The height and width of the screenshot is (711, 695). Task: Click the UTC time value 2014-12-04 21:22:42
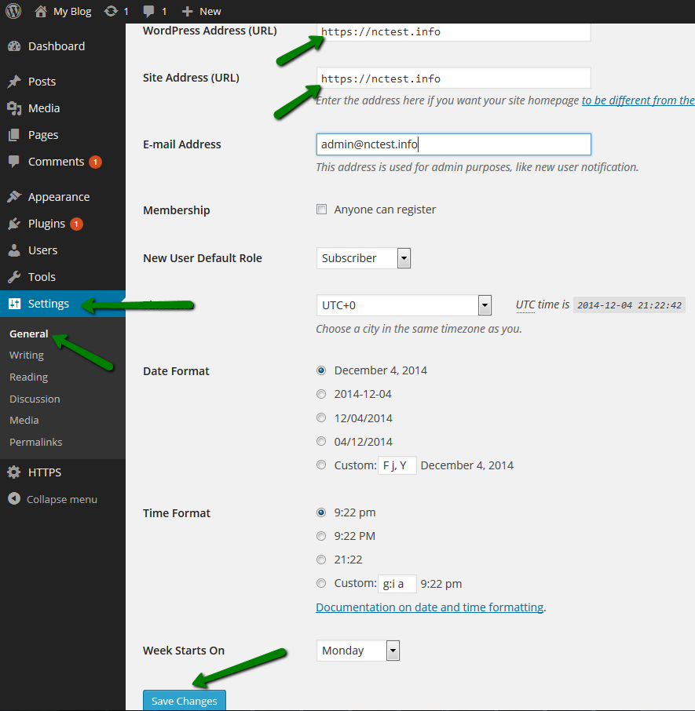tap(629, 305)
